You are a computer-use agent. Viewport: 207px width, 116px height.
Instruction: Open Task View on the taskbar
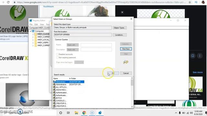pyautogui.click(x=68, y=113)
